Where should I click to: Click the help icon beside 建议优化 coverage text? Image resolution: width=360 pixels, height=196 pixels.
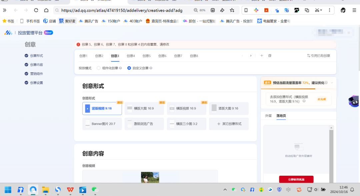pyautogui.click(x=326, y=83)
